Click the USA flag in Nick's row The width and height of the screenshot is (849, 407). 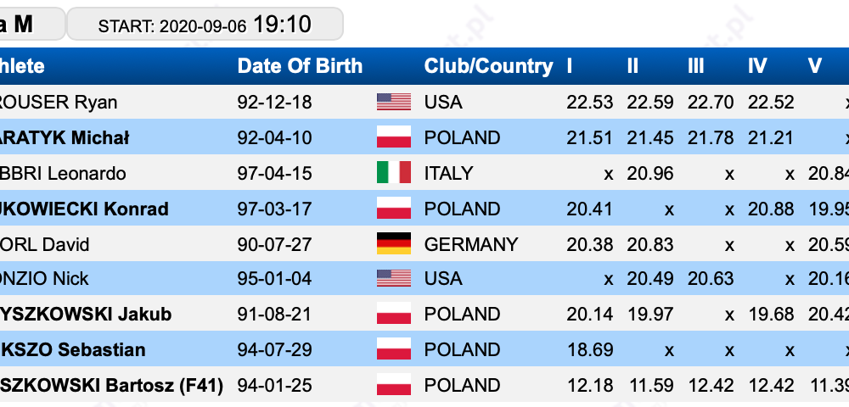(394, 278)
